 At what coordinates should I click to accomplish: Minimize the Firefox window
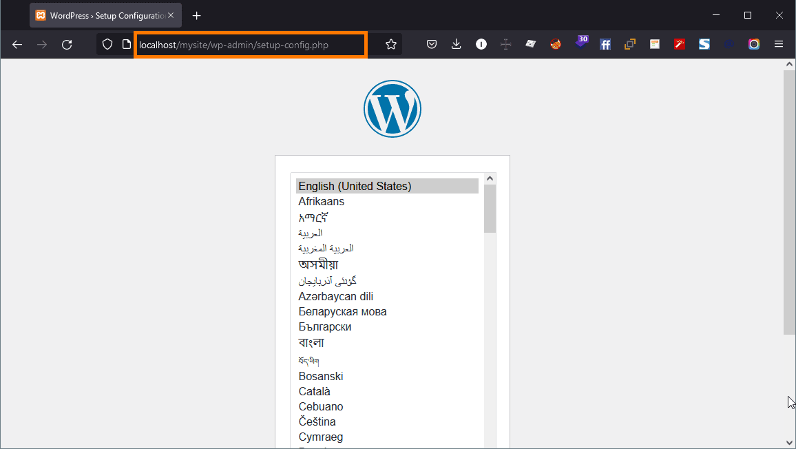[716, 15]
